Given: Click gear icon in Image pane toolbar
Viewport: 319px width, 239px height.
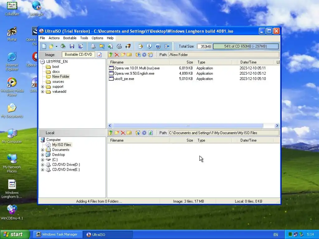Looking at the screenshot, I should pyautogui.click(x=144, y=55).
